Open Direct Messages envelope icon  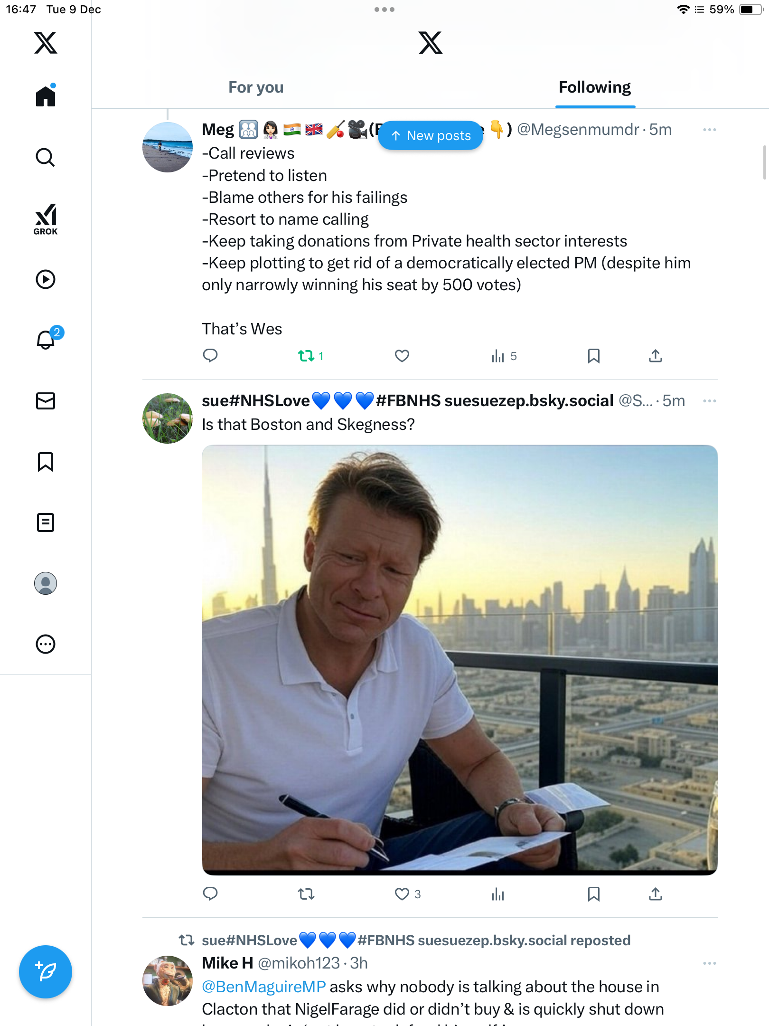point(46,401)
